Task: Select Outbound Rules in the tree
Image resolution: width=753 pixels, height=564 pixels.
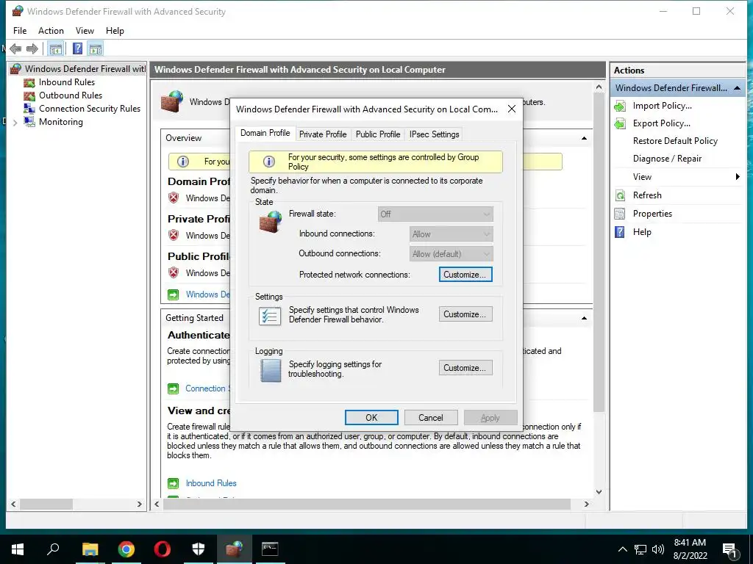Action: (x=71, y=95)
